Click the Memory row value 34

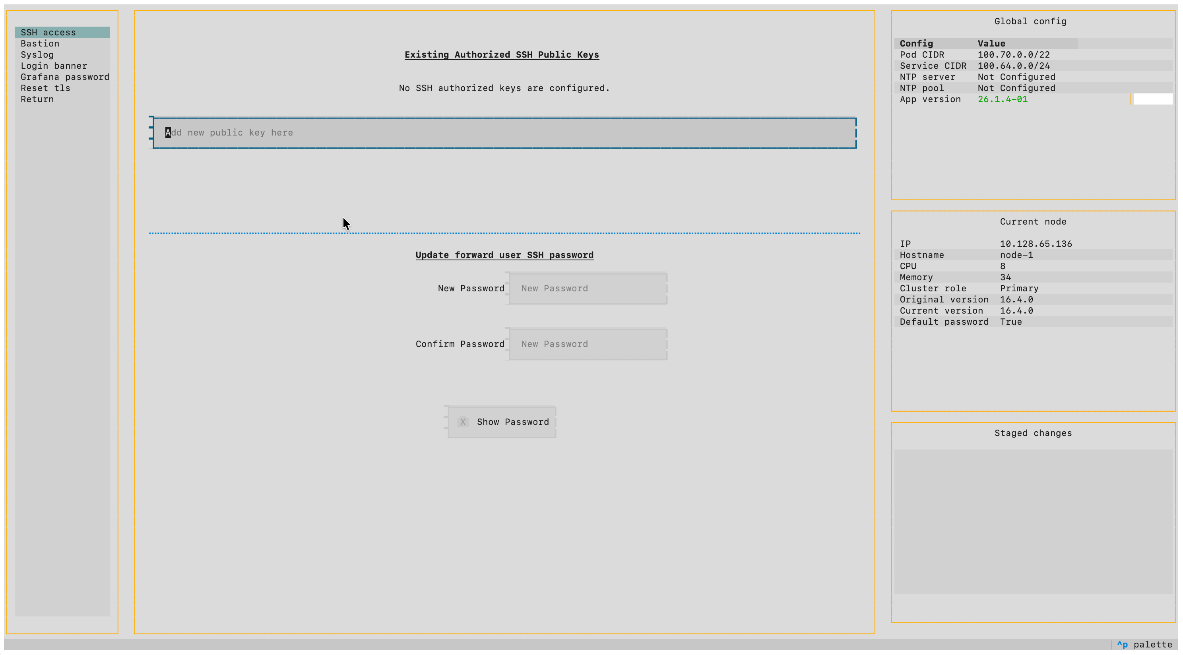[1005, 277]
